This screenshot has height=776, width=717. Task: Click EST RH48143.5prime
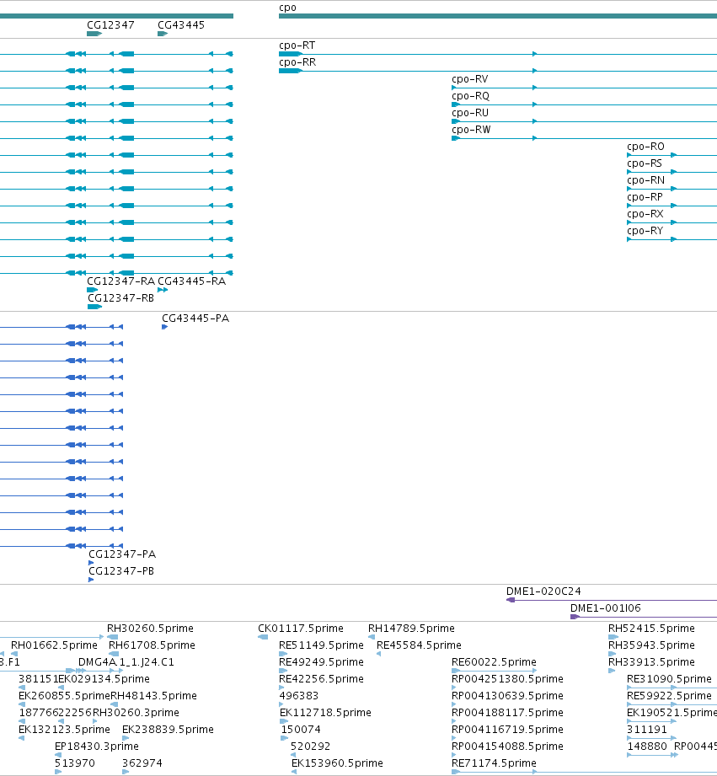click(x=153, y=696)
